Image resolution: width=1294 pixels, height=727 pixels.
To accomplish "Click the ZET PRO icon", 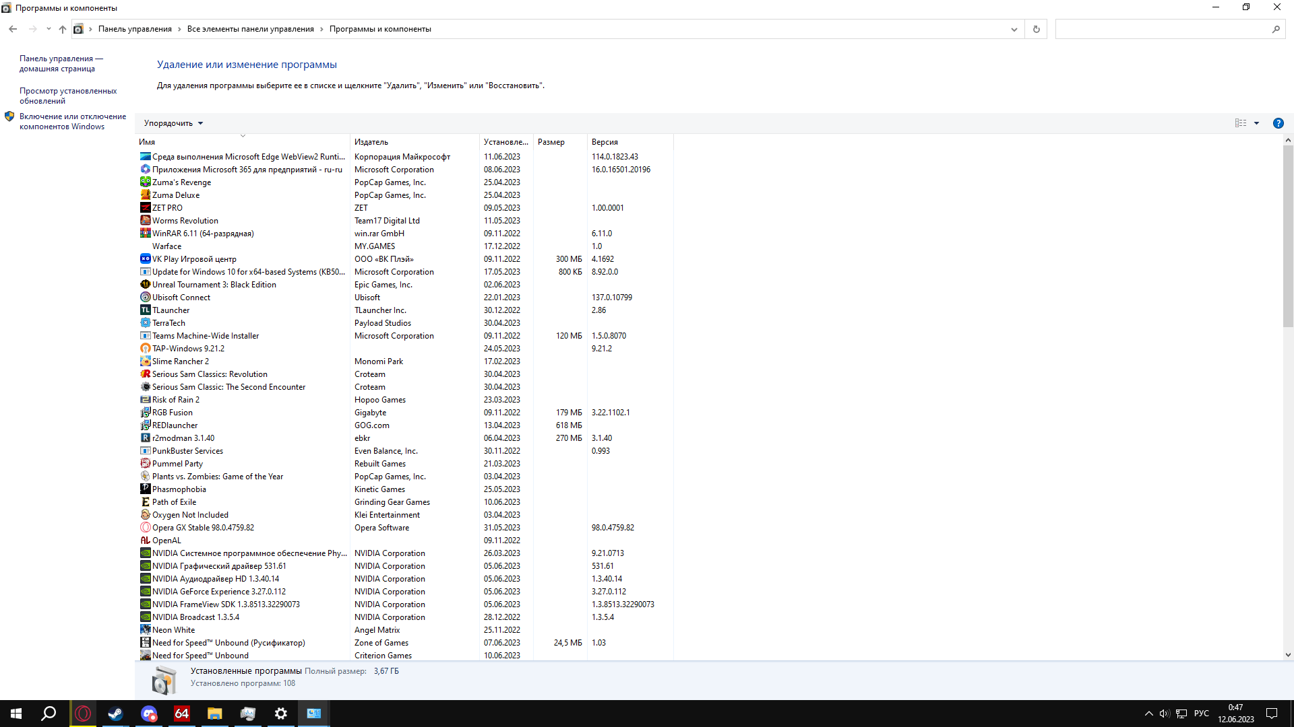I will click(x=145, y=207).
